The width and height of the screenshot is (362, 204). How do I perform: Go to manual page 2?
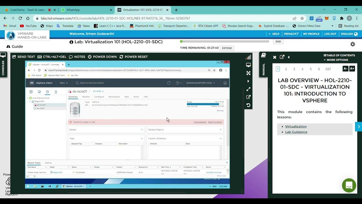[x=286, y=69]
